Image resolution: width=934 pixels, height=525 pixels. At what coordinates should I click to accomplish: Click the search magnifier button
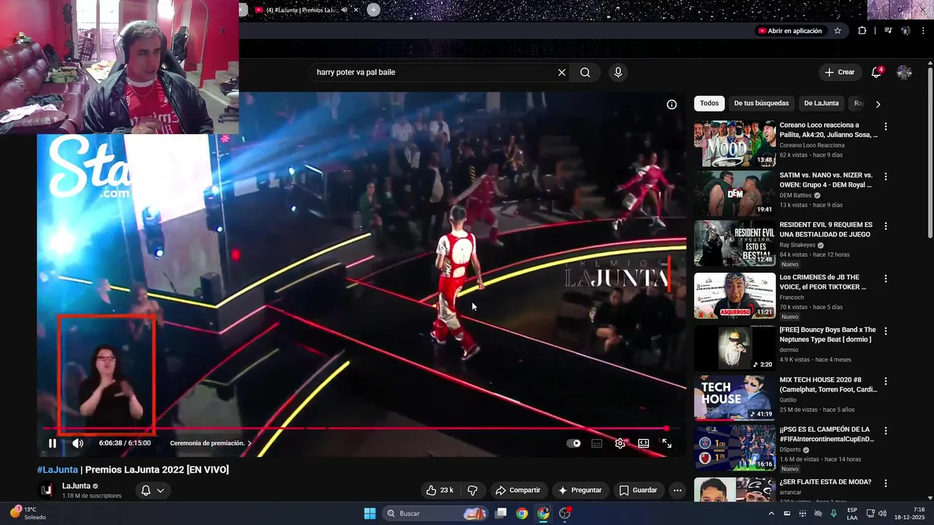click(585, 72)
